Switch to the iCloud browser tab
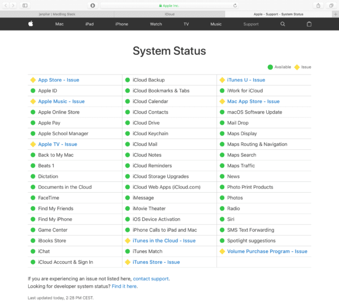This screenshot has height=304, width=339. (169, 14)
